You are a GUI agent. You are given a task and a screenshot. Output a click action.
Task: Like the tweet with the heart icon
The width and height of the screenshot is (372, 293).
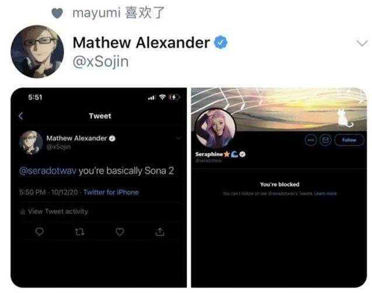pyautogui.click(x=120, y=232)
